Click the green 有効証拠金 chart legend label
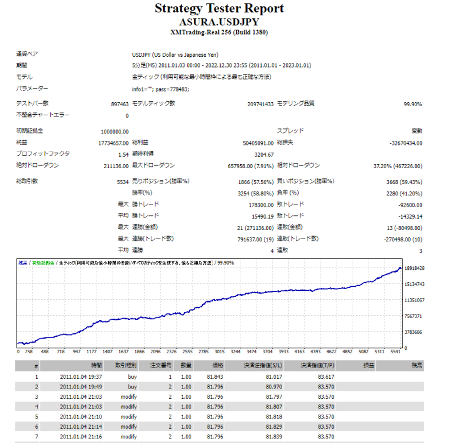Viewport: 455px width, 443px height. [x=43, y=263]
